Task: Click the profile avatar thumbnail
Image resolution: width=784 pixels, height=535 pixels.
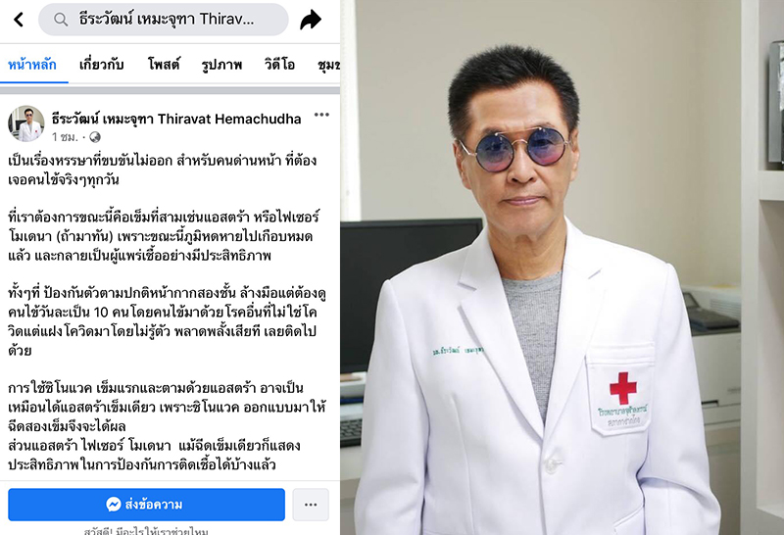Action: 26,123
